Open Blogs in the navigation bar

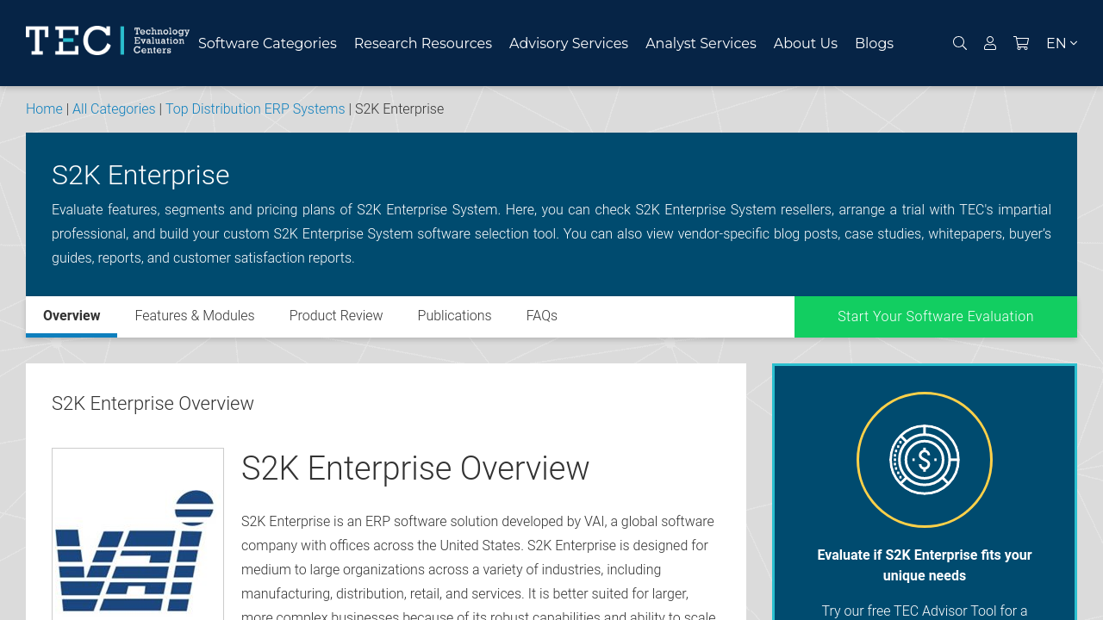point(874,43)
